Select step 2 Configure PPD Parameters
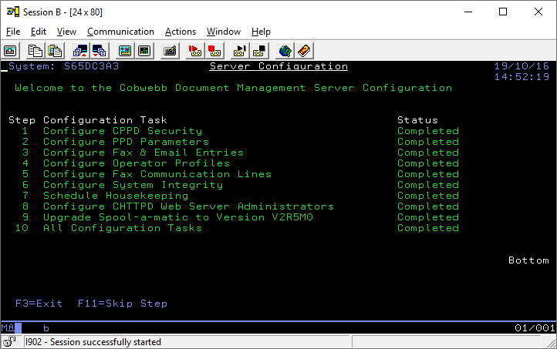 (126, 142)
